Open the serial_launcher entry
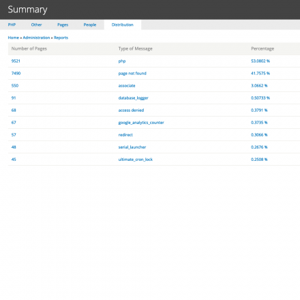The width and height of the screenshot is (300, 300). [132, 147]
